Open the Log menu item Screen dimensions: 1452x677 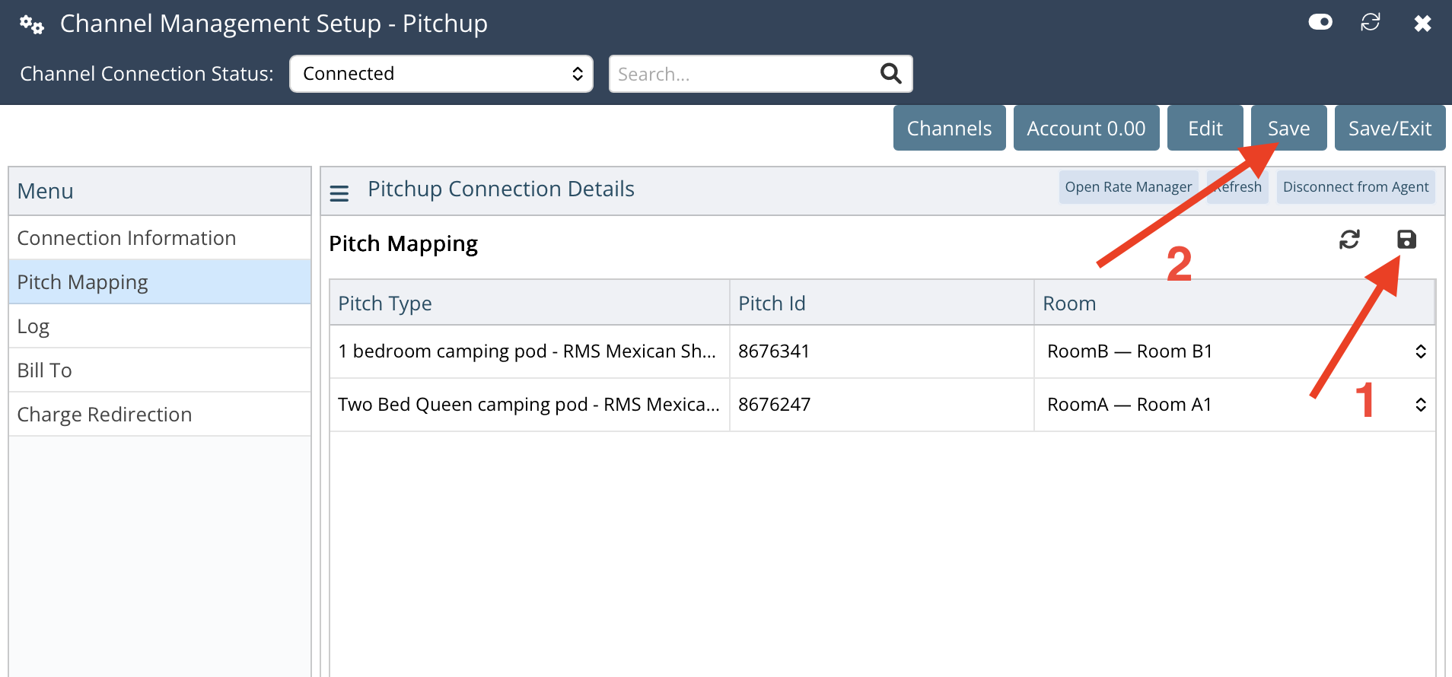tap(160, 326)
